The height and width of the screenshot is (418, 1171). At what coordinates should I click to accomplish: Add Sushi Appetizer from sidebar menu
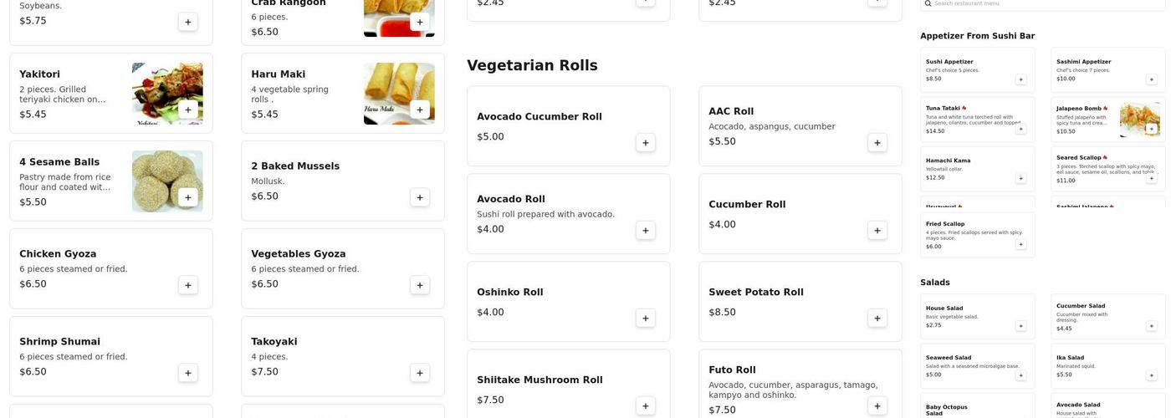click(x=1020, y=79)
